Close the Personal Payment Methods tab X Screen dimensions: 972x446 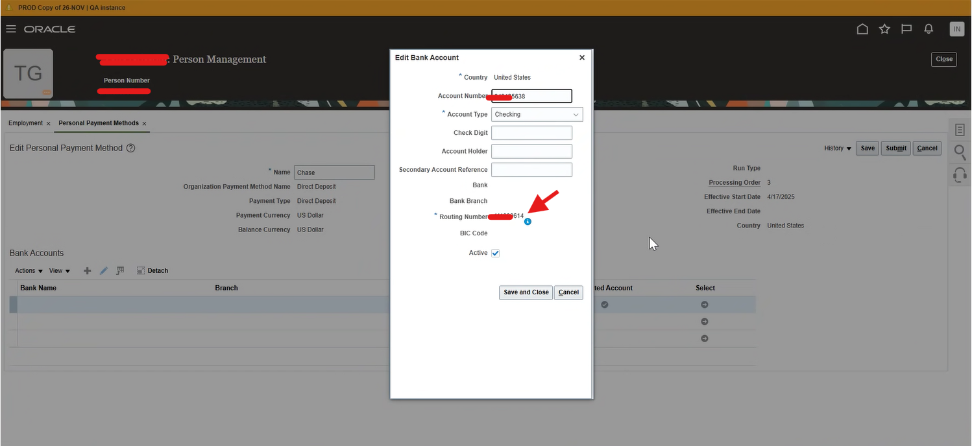click(144, 123)
